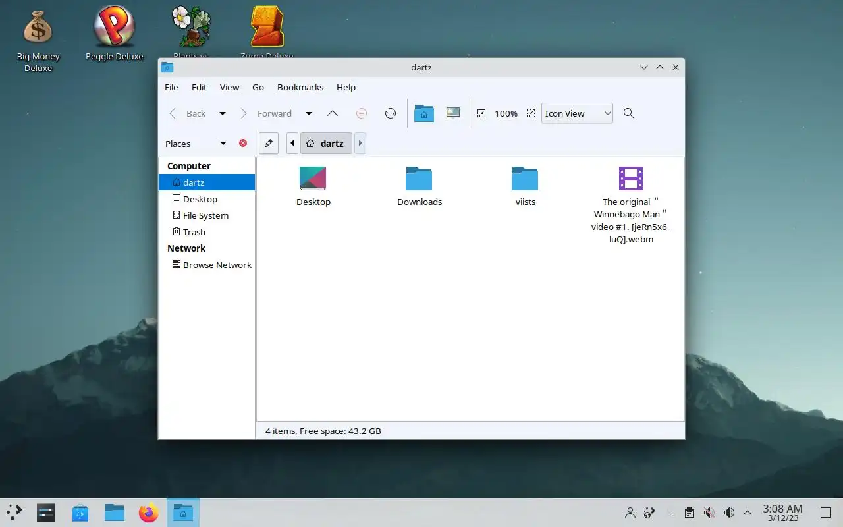Click the dartz path bar button
The width and height of the screenshot is (843, 527).
326,143
